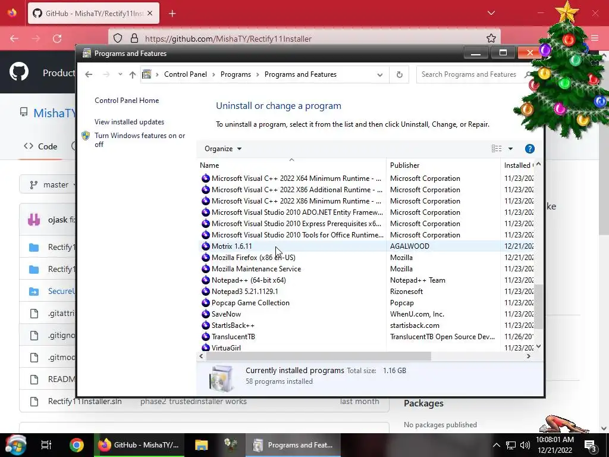Click the up-one-level arrow in Control Panel

tap(133, 74)
